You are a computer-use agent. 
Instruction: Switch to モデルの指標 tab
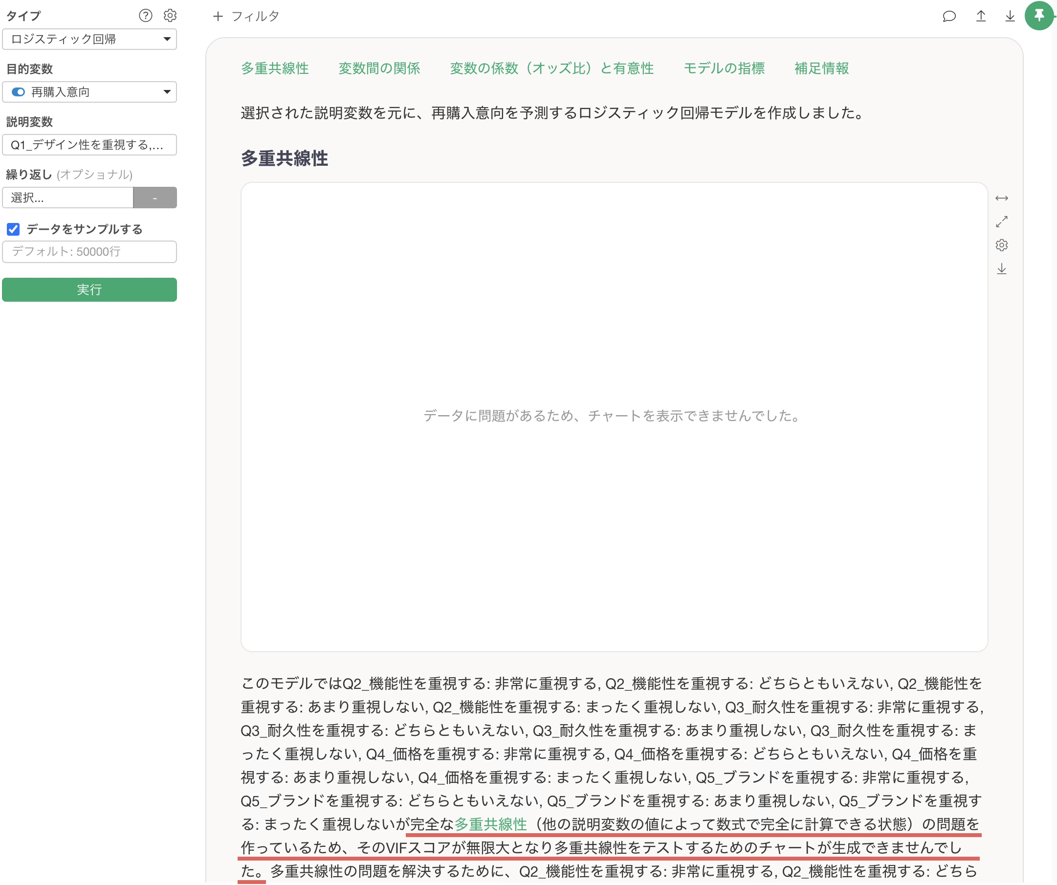pyautogui.click(x=724, y=68)
